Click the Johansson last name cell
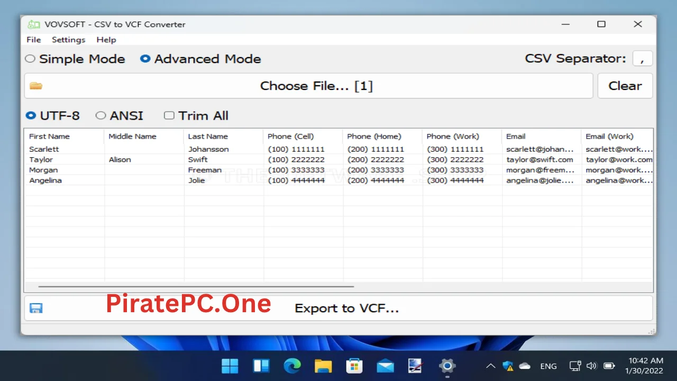The image size is (677, 381). click(208, 149)
